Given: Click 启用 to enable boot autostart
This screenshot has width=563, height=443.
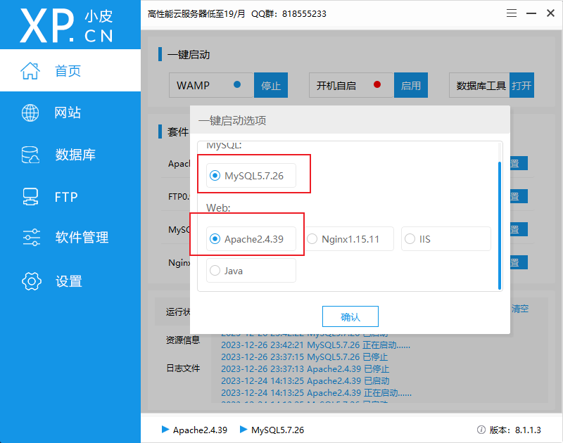Looking at the screenshot, I should (x=411, y=85).
